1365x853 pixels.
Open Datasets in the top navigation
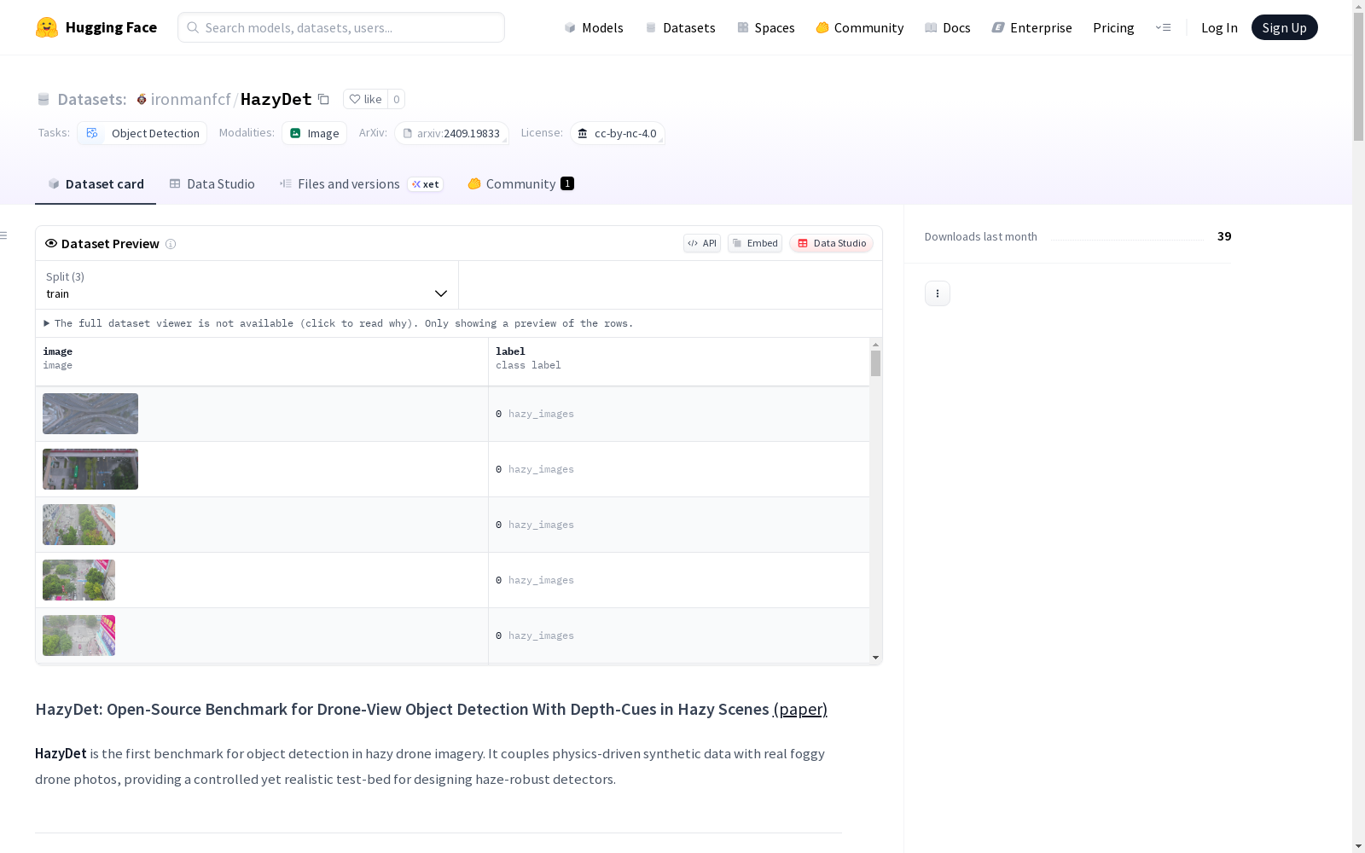tap(680, 27)
